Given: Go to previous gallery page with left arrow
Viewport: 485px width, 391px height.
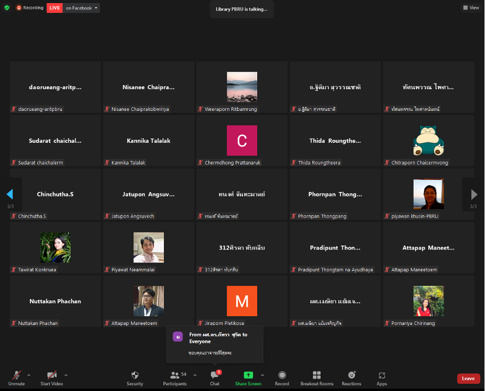Looking at the screenshot, I should [x=10, y=194].
